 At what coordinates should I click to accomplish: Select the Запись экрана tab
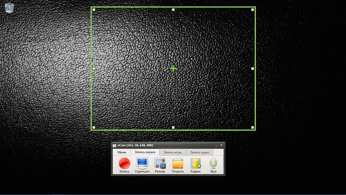point(145,152)
